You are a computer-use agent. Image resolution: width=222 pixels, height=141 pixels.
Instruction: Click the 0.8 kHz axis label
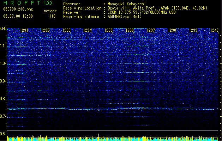tap(3, 99)
